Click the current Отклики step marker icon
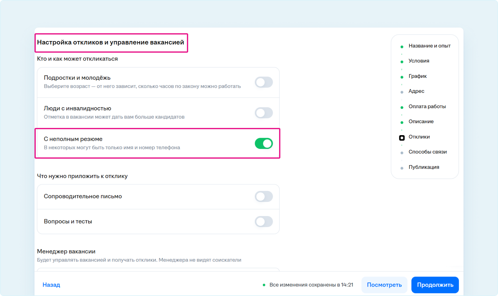This screenshot has height=296, width=498. (x=402, y=138)
